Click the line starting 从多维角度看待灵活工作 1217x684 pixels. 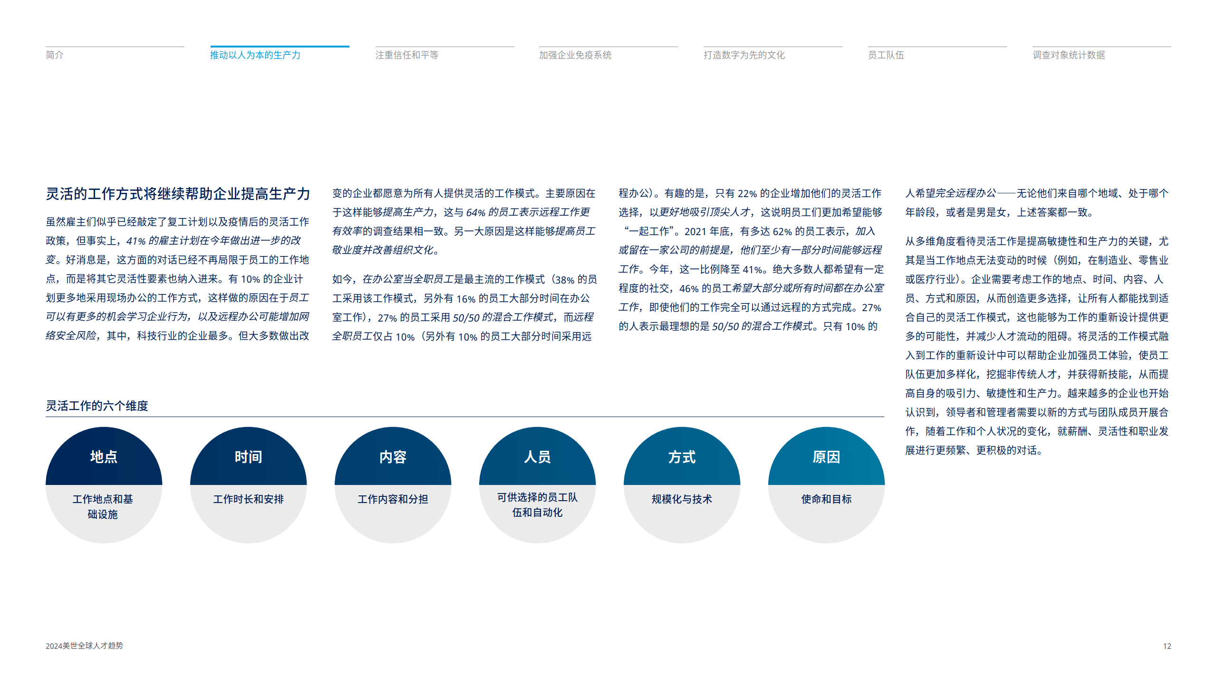coord(1037,241)
